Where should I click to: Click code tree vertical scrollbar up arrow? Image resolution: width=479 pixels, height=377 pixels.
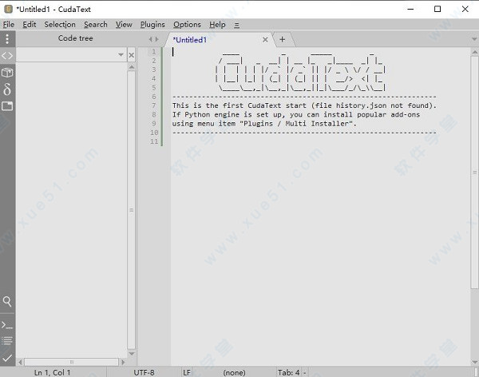pos(132,66)
